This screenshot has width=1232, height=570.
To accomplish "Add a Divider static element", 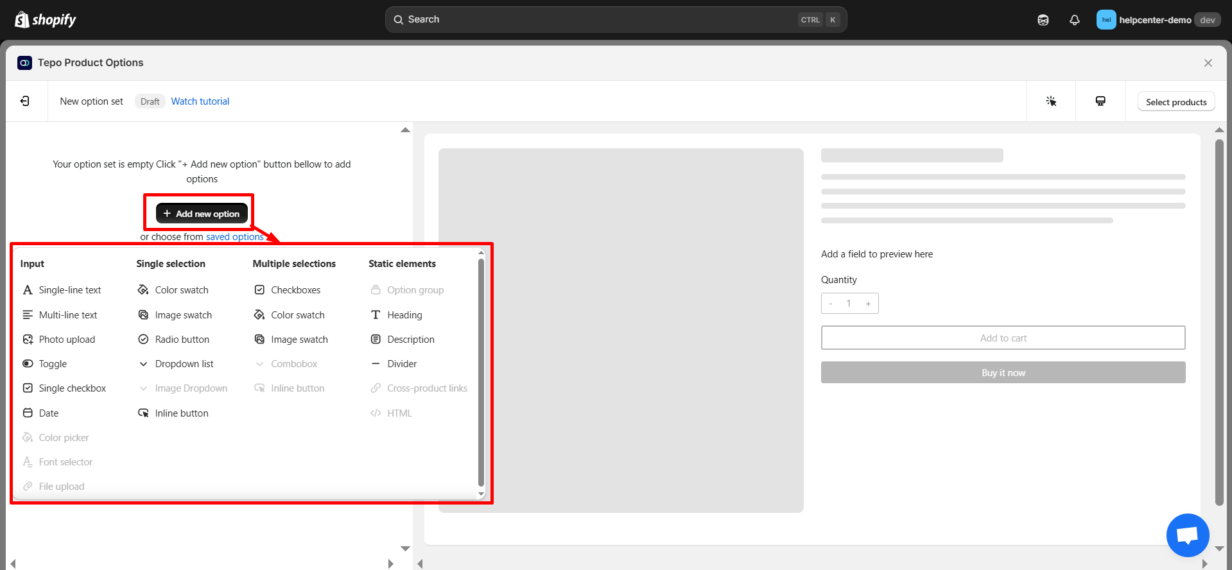I will 394,364.
